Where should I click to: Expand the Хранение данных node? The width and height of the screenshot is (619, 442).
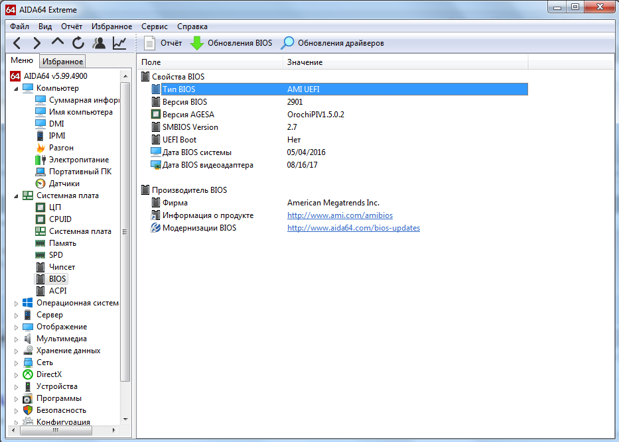[16, 351]
